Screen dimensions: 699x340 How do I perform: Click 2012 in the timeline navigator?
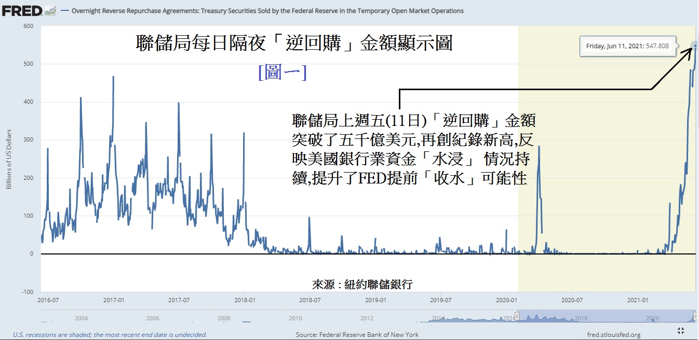[x=367, y=318]
